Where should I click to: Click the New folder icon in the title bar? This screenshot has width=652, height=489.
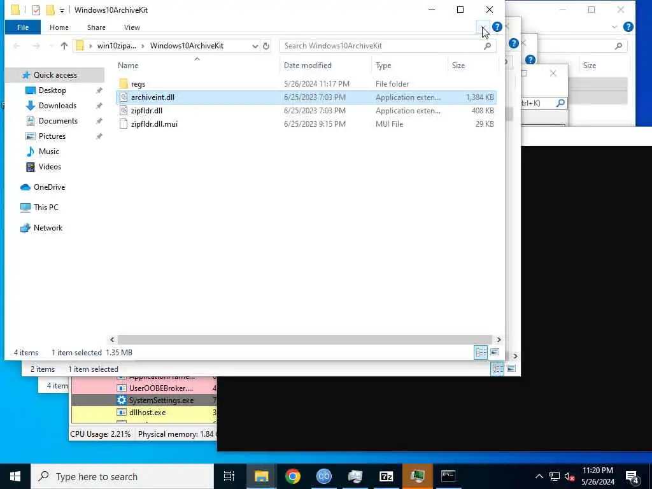pos(50,10)
